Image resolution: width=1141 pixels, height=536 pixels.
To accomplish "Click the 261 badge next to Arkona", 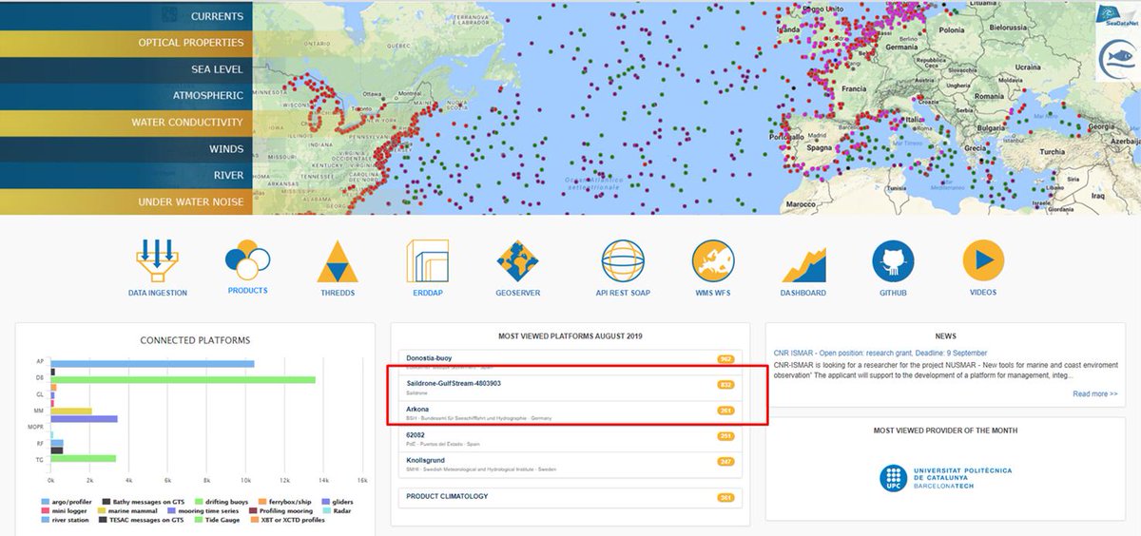I will click(x=726, y=411).
